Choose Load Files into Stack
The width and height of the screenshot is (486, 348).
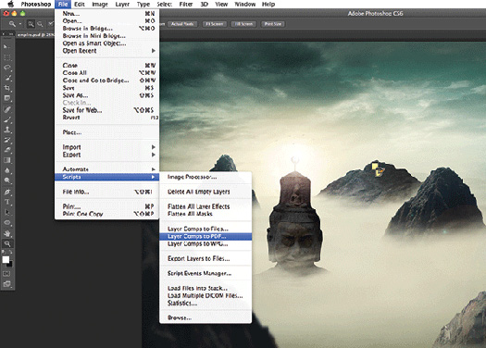pos(206,288)
